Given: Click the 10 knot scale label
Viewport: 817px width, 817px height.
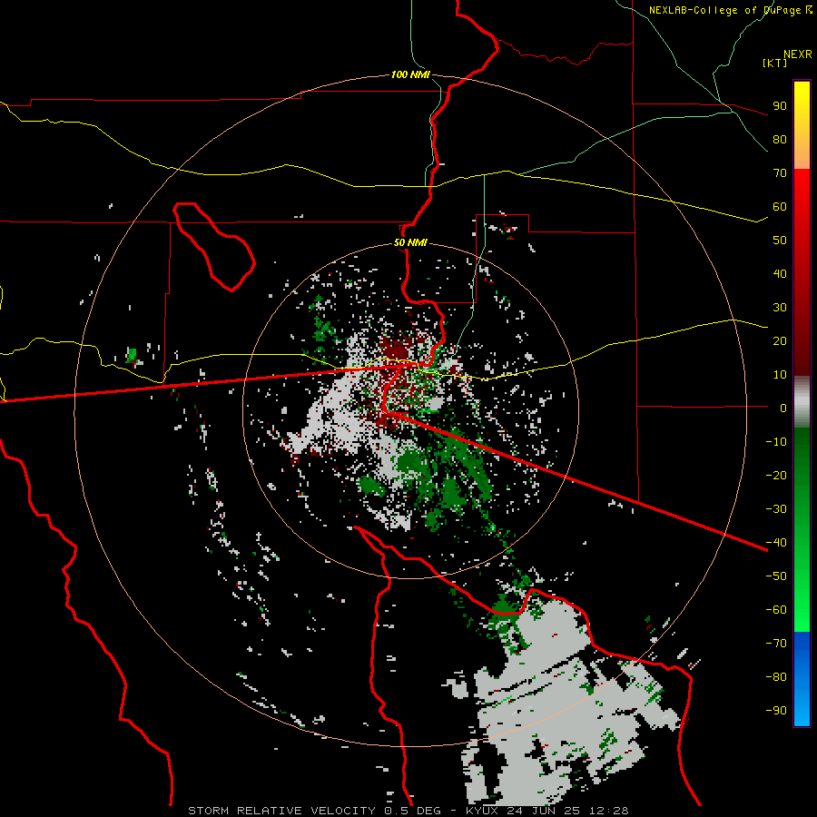Looking at the screenshot, I should tap(780, 375).
